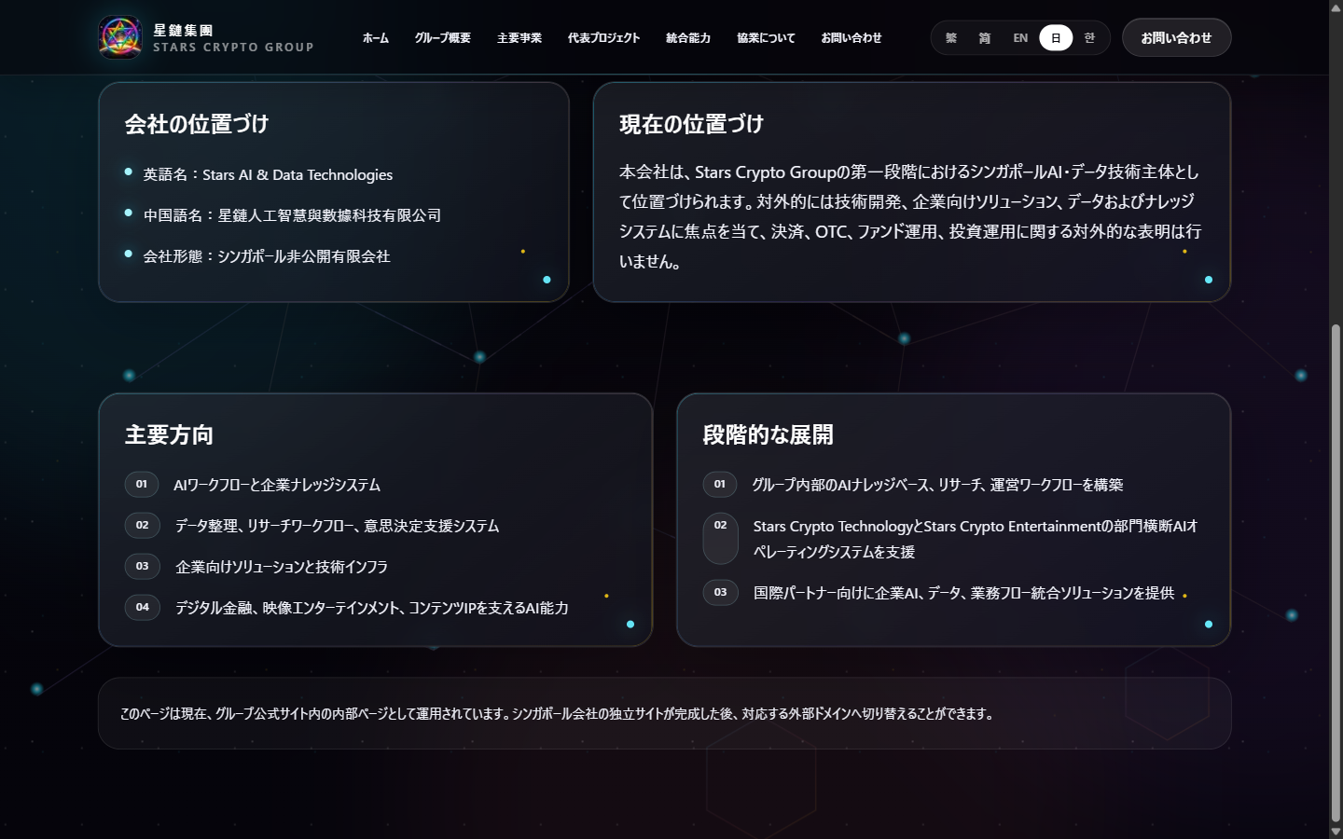Click the 02 badge beside データ整理、リサーチワークフロー

(143, 526)
